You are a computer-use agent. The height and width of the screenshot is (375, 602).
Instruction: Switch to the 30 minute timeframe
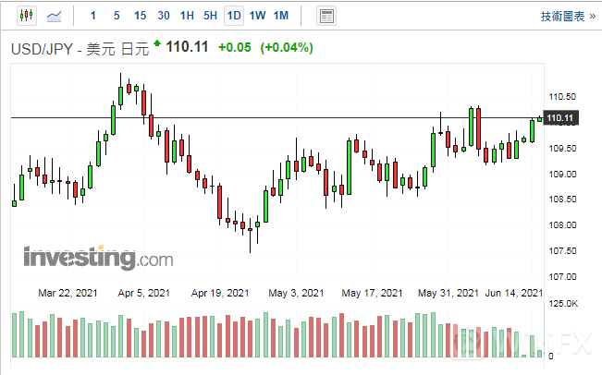point(164,16)
